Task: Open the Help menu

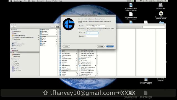Action: [x=61, y=1]
